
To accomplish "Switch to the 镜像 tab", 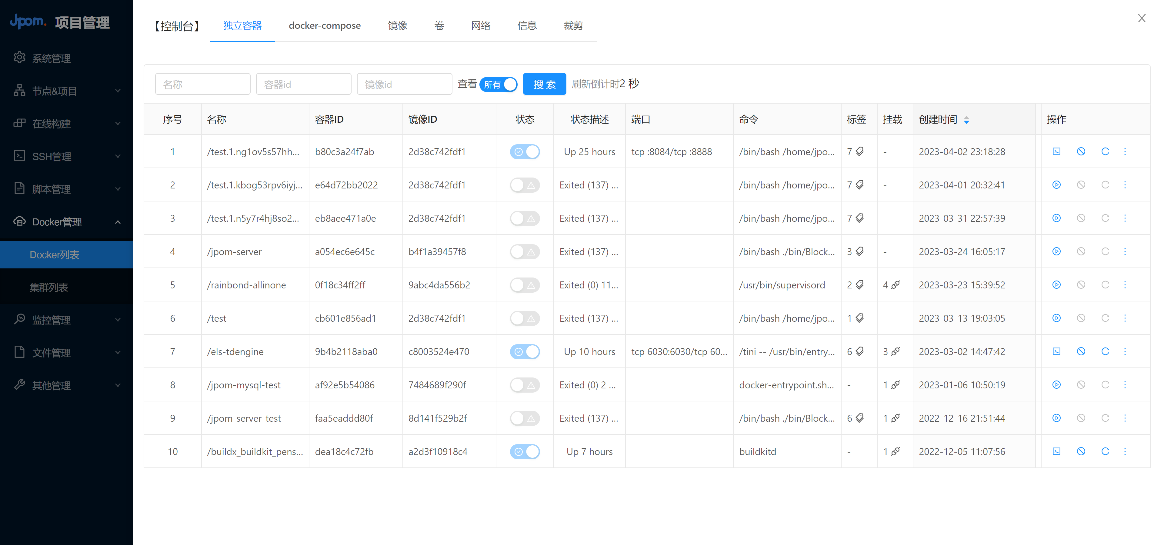I will (x=397, y=25).
